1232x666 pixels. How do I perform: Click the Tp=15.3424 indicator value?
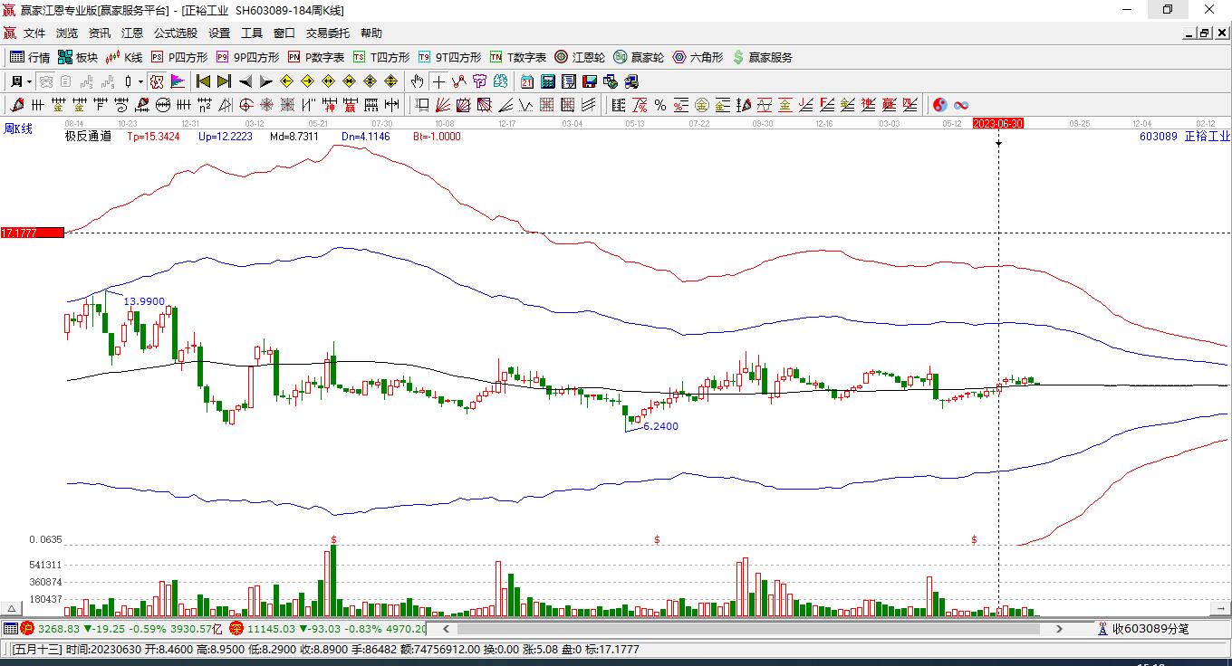pyautogui.click(x=153, y=137)
